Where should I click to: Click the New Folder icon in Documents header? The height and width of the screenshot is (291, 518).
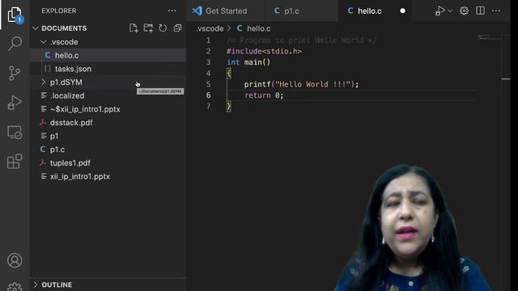point(148,28)
